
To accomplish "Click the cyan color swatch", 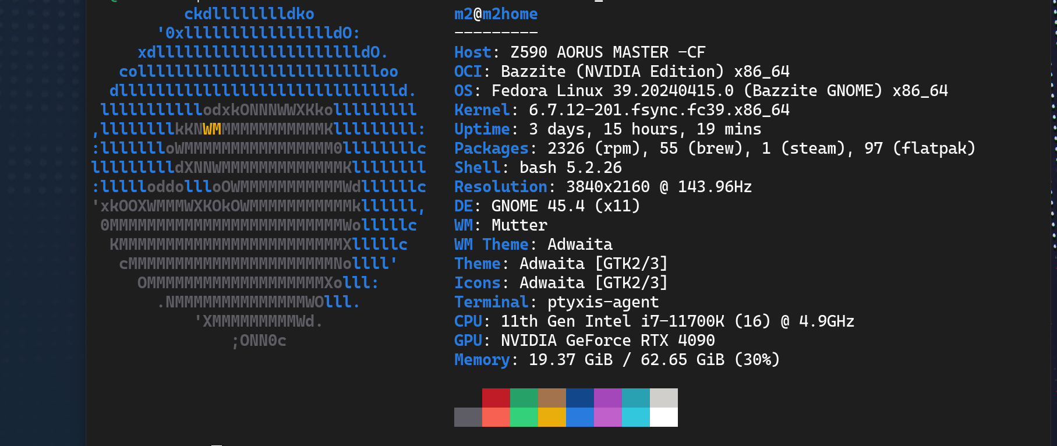I will (x=636, y=417).
